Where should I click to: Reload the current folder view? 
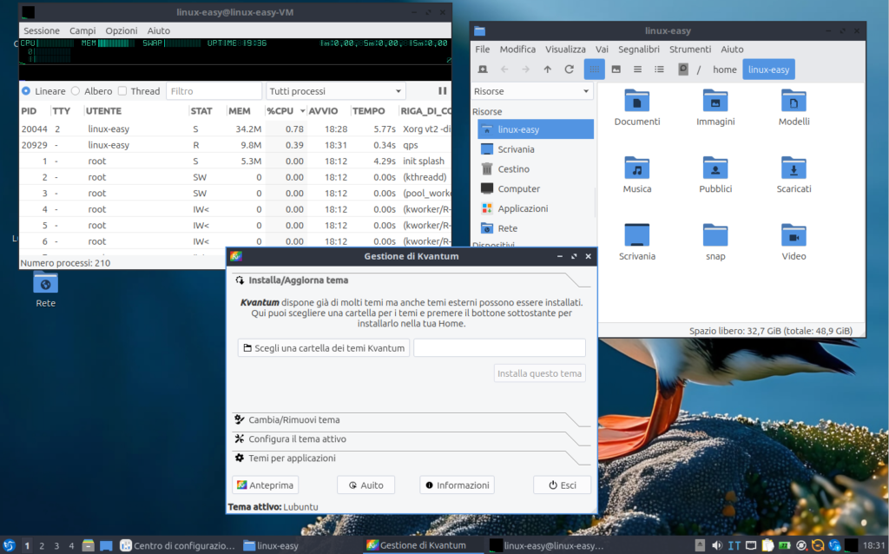coord(570,69)
